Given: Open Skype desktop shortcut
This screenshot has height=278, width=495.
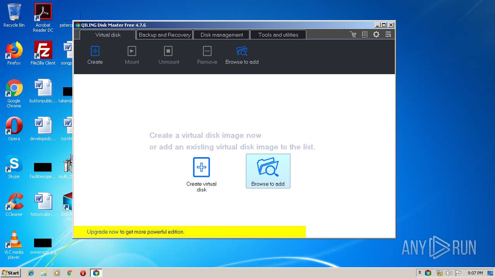Looking at the screenshot, I should click(x=14, y=167).
